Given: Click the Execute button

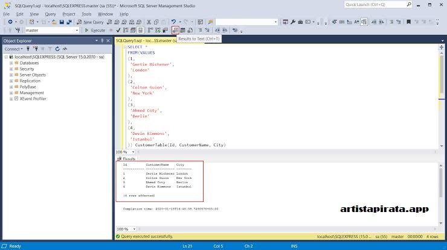Looking at the screenshot, I should [95, 30].
